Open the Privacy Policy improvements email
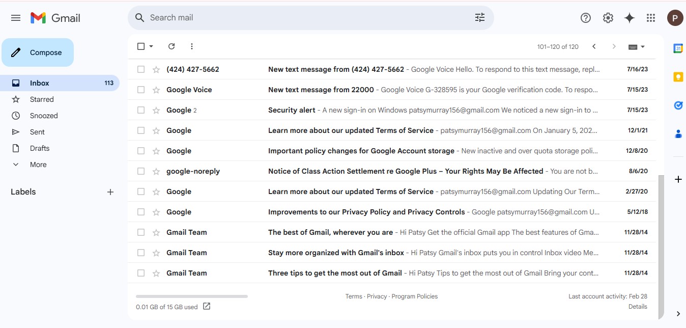 pos(392,212)
